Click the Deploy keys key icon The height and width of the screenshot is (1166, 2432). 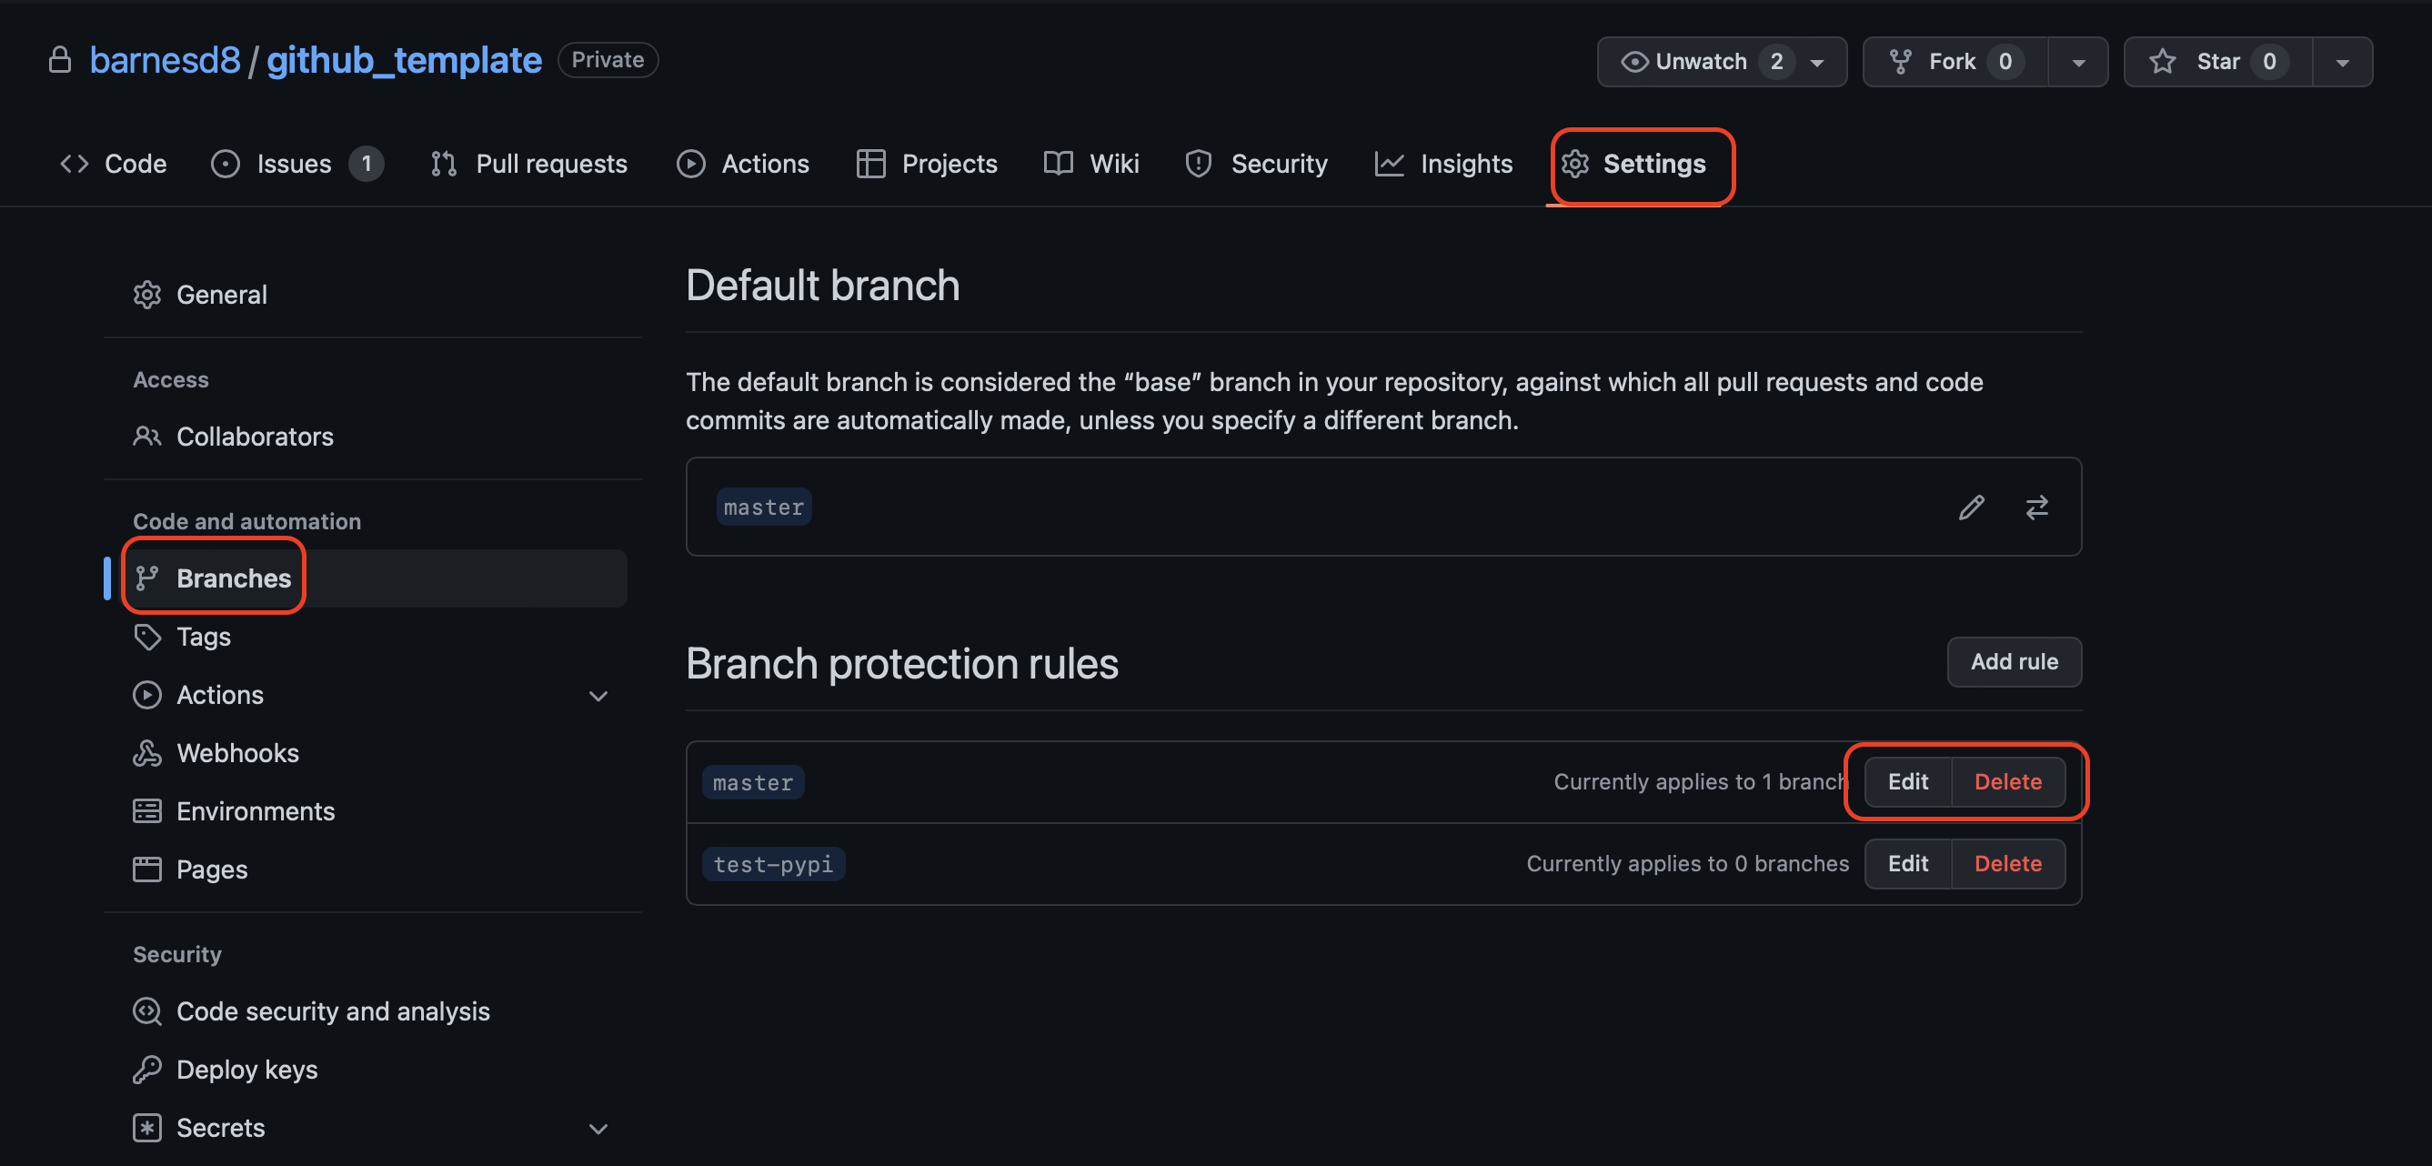point(146,1069)
